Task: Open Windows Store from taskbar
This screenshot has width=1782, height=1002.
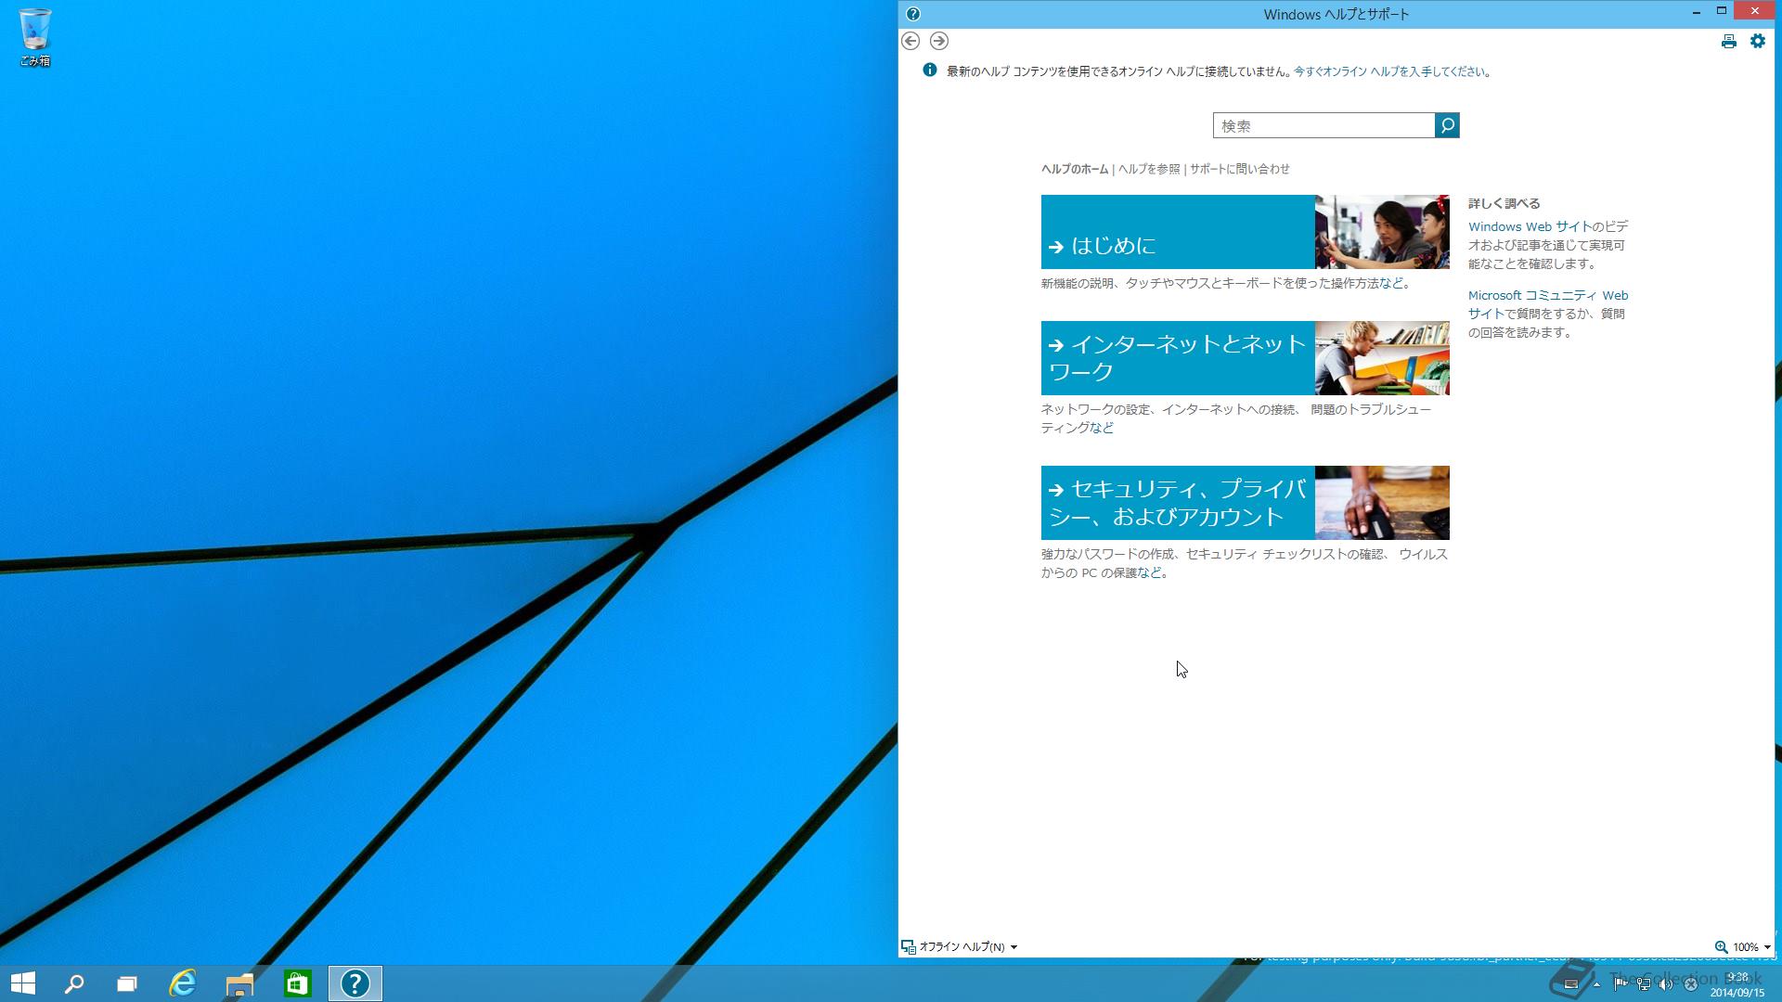Action: pos(297,983)
